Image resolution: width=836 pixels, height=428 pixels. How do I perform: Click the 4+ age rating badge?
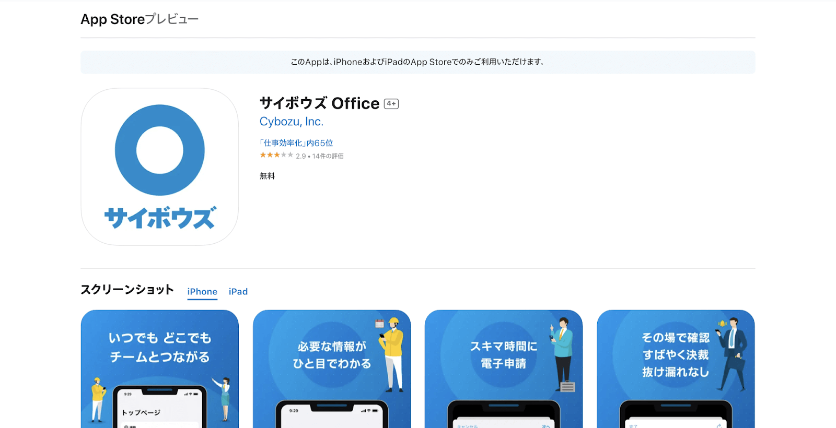pos(391,103)
